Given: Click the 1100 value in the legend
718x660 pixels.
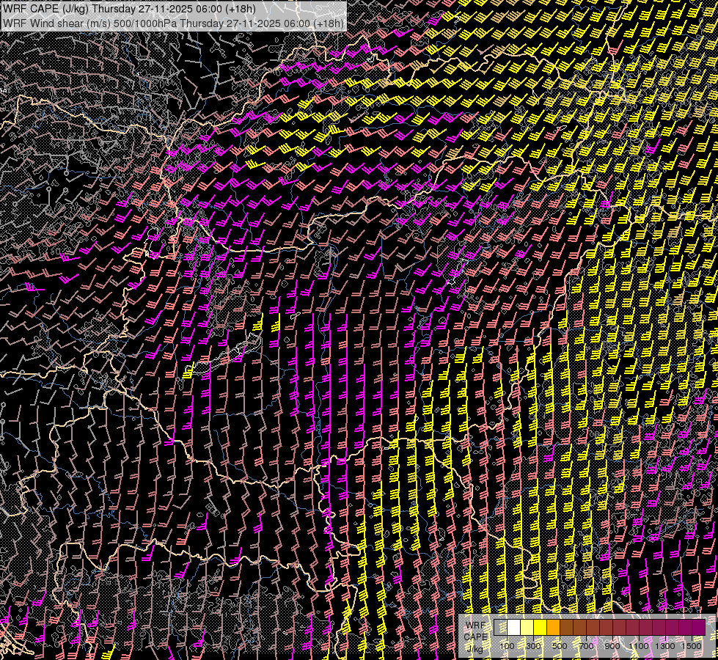Looking at the screenshot, I should (640, 645).
